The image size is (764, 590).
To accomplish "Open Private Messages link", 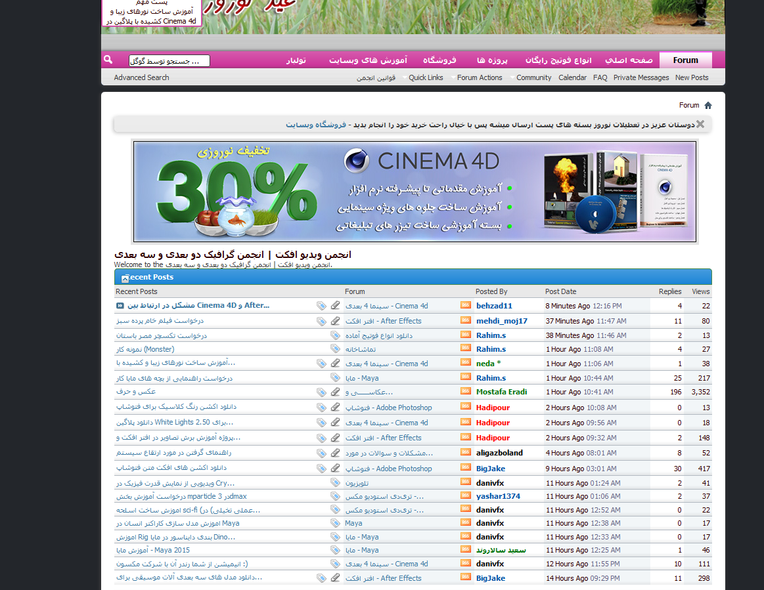I will pos(641,77).
